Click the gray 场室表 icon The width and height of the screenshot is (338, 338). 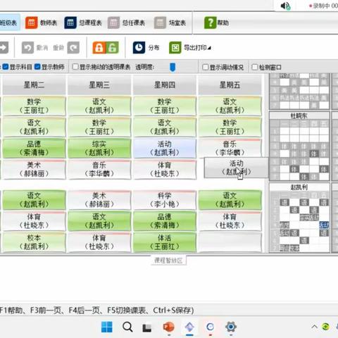point(160,23)
